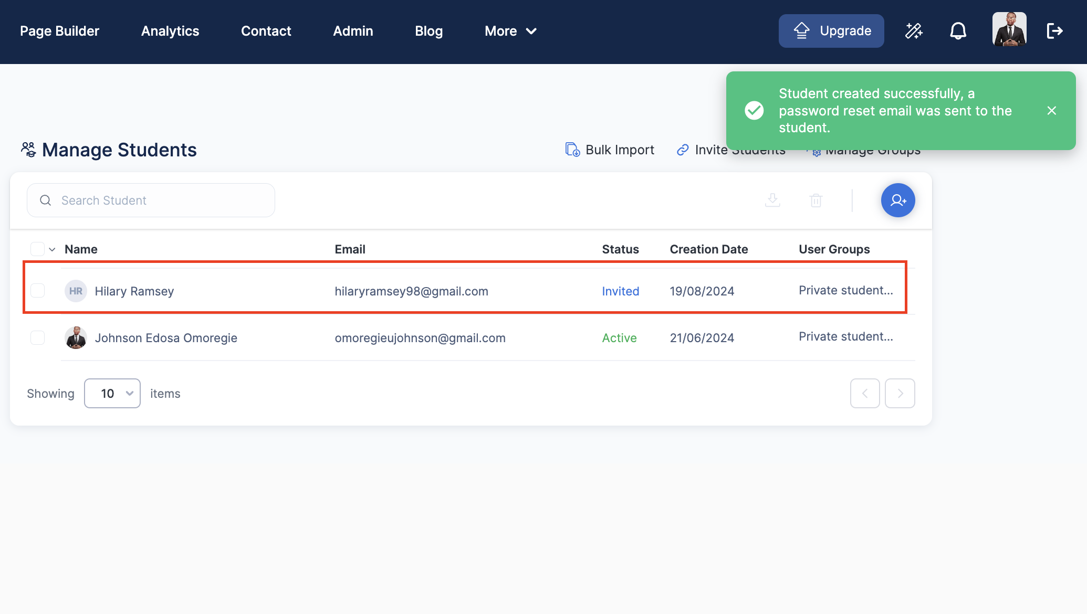Open the user profile avatar
1087x614 pixels.
tap(1009, 30)
